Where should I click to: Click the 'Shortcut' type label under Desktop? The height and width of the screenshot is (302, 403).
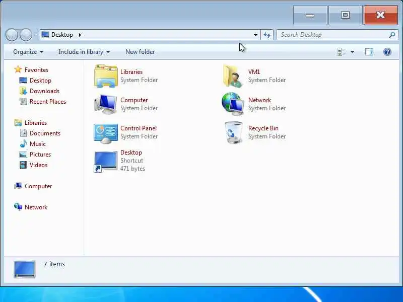(131, 160)
